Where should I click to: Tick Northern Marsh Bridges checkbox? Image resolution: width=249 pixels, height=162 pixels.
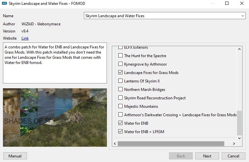pyautogui.click(x=120, y=89)
